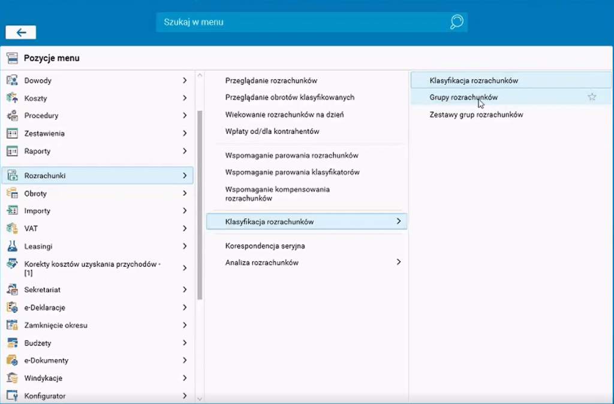This screenshot has width=614, height=404.
Task: Expand the Obroty submenu chevron
Action: pyautogui.click(x=185, y=193)
